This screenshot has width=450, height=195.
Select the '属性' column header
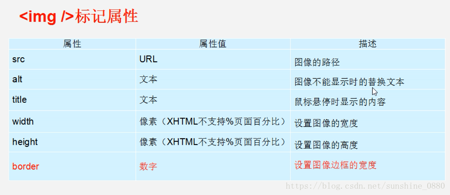tap(72, 44)
